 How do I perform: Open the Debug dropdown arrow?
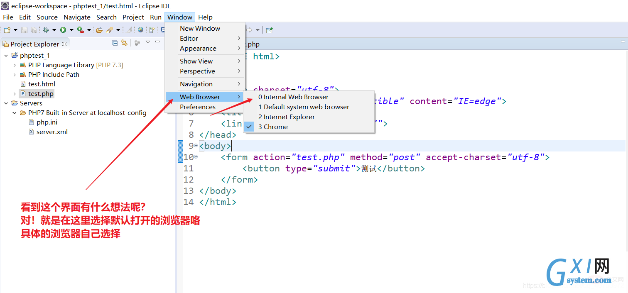[x=54, y=30]
